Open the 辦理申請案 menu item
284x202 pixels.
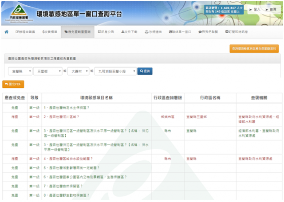coord(25,32)
